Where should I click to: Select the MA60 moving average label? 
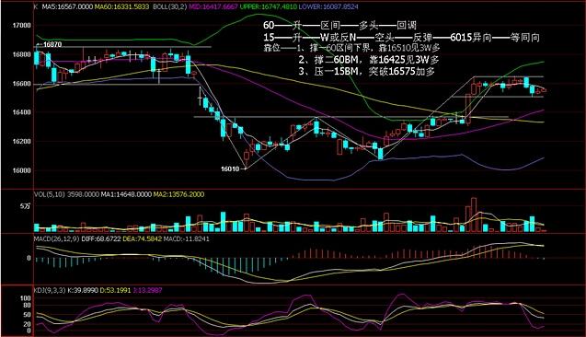(x=121, y=6)
